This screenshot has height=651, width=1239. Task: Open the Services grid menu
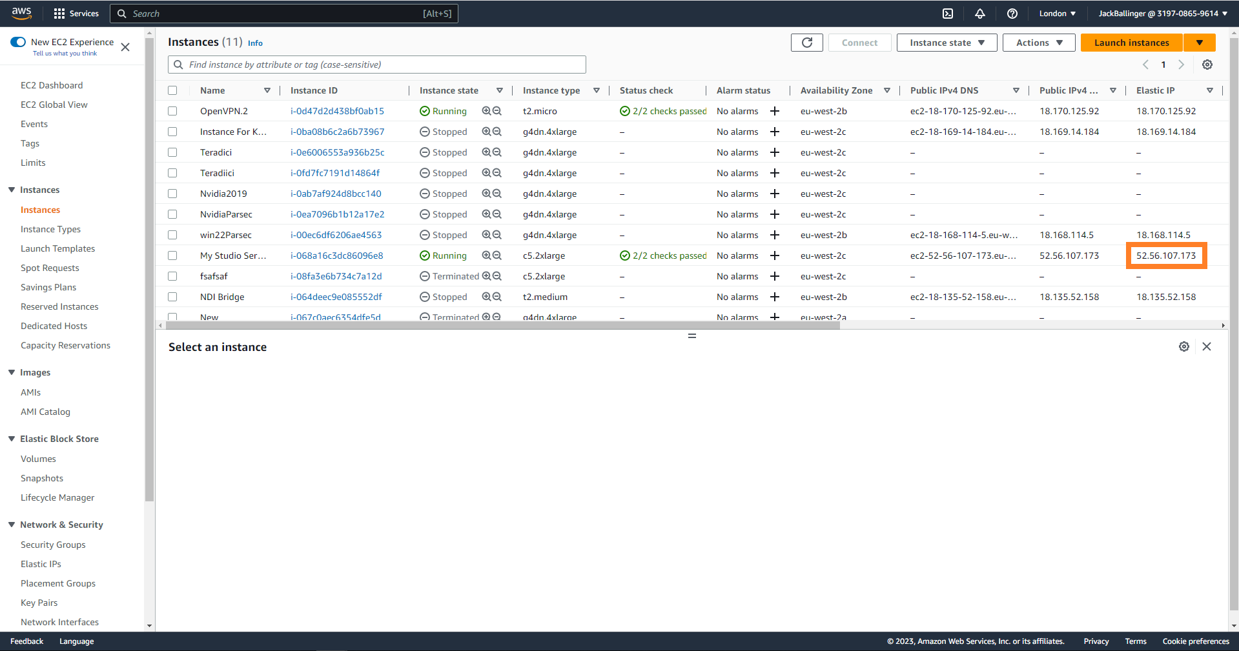coord(76,14)
